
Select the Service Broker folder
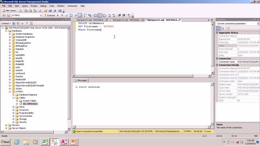[x=26, y=116]
